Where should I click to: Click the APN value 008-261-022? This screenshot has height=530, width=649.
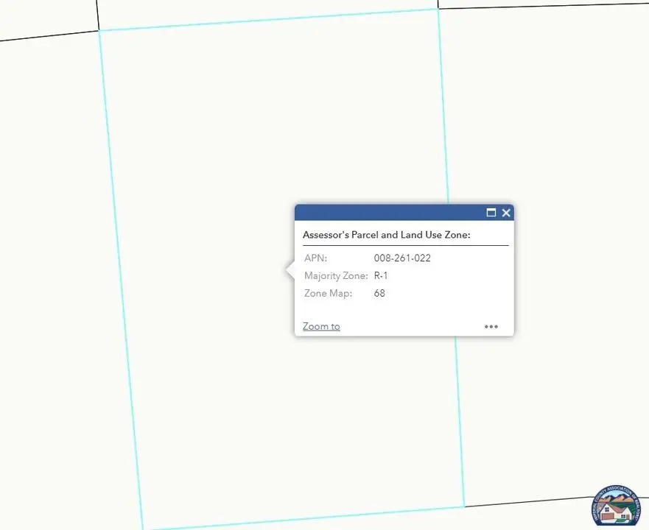pyautogui.click(x=402, y=258)
